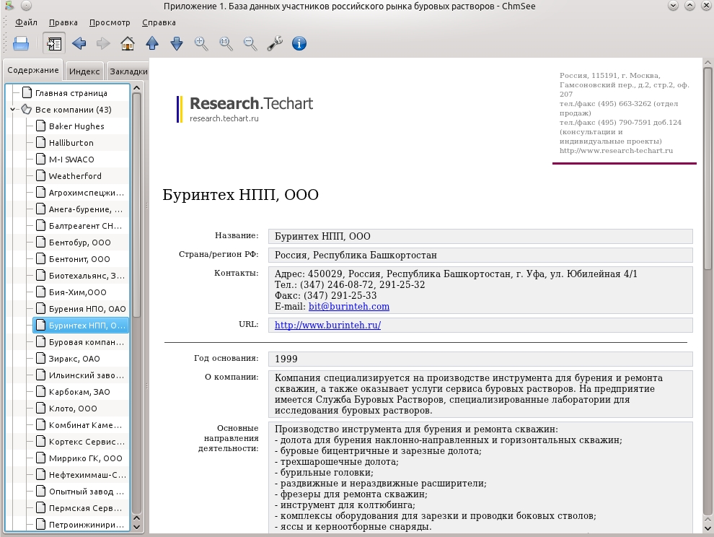The image size is (714, 537).
Task: Click the contents tree scrollbar thumb
Action: [x=136, y=205]
